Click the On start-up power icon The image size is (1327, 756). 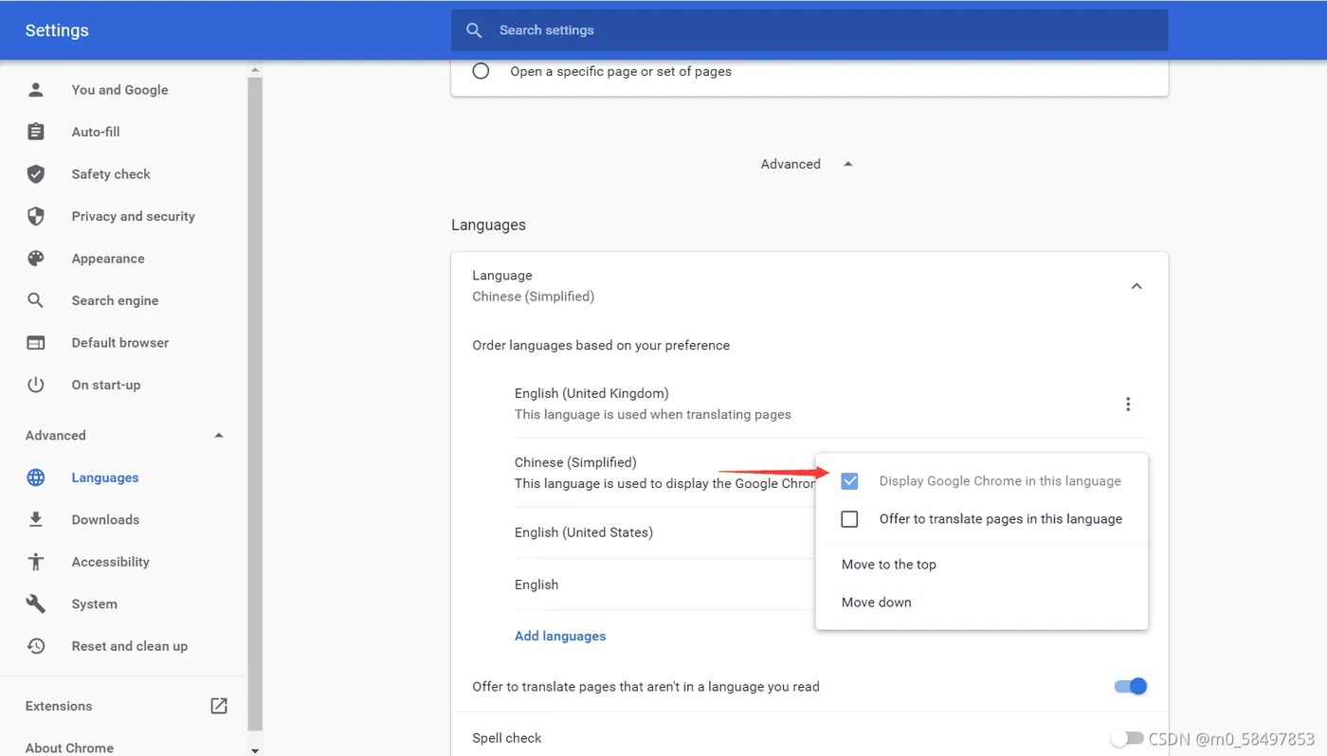36,385
